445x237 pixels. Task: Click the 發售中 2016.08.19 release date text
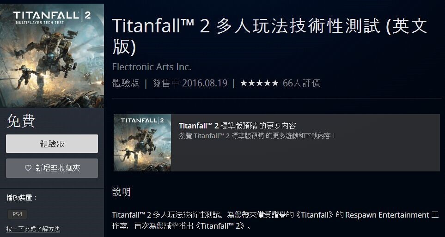pos(190,83)
